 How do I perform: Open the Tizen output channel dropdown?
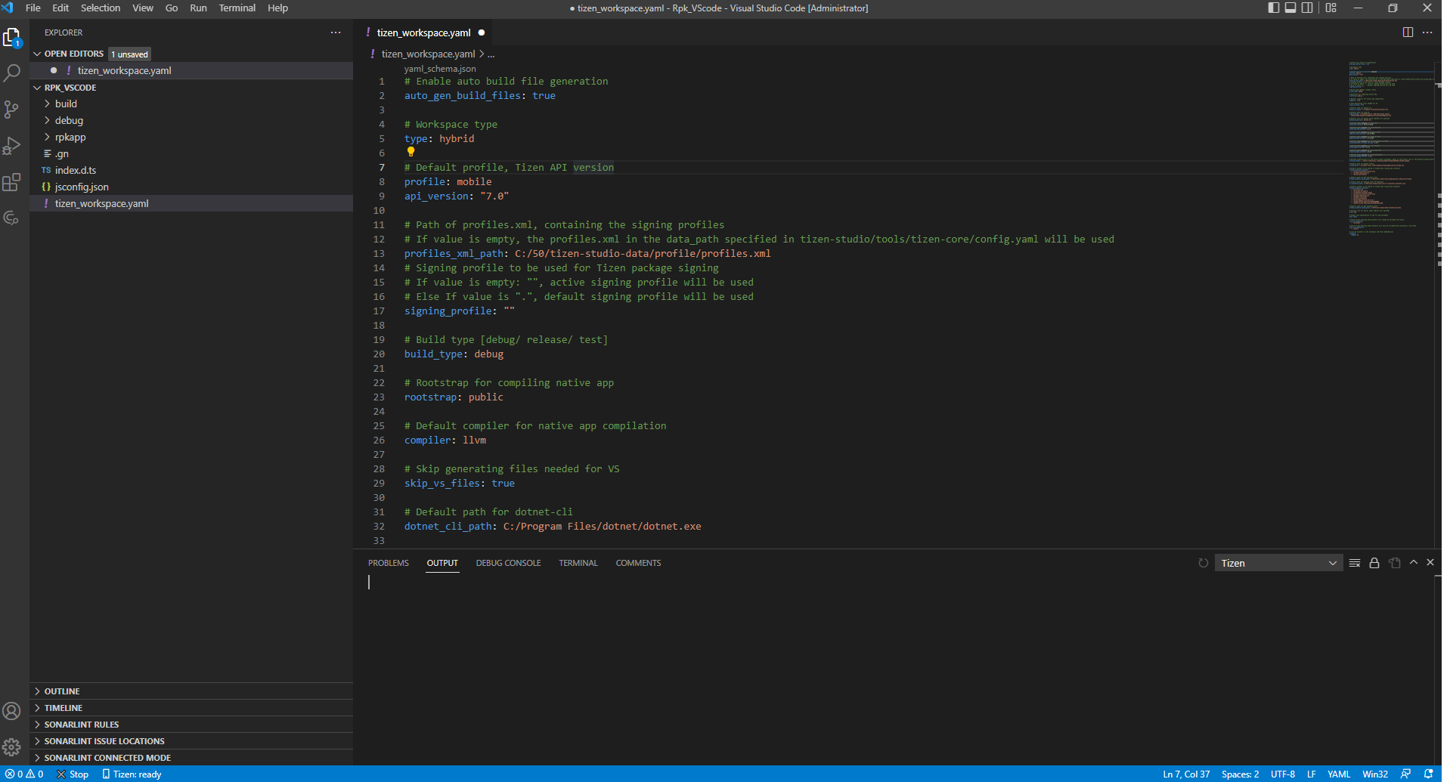pyautogui.click(x=1278, y=562)
